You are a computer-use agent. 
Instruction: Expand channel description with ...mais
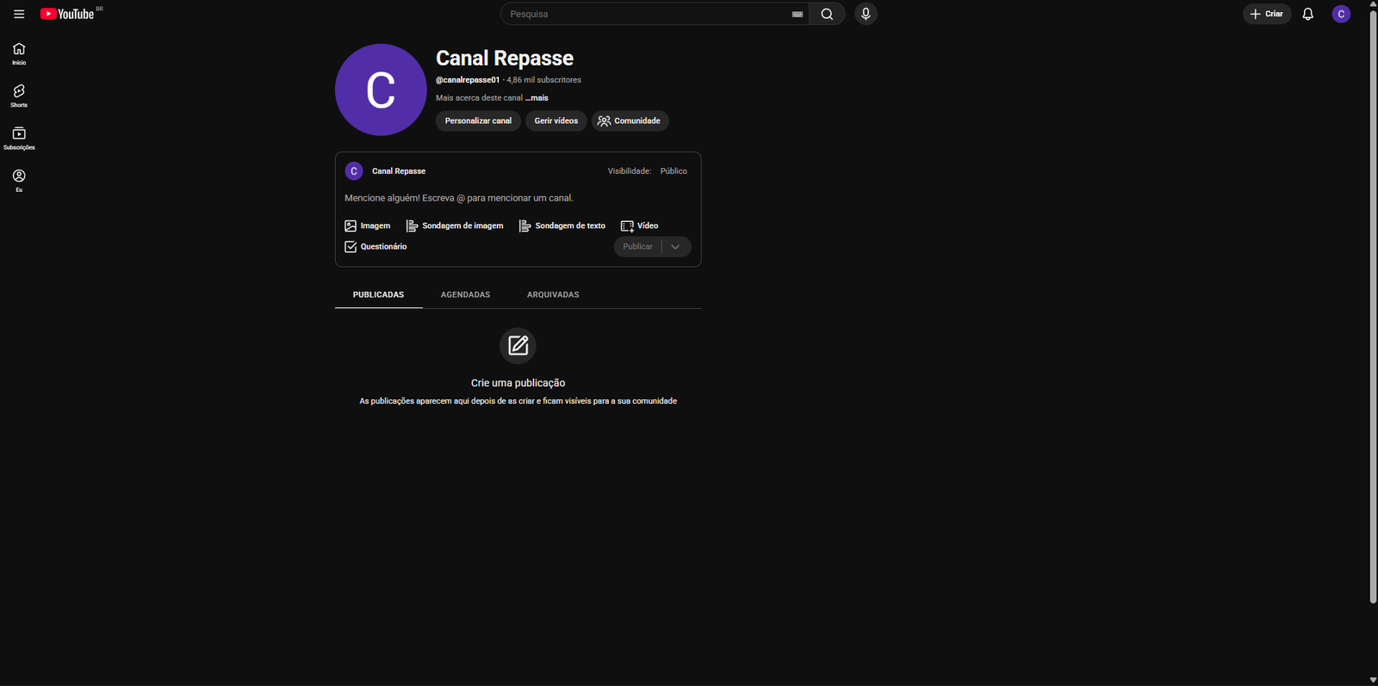pos(537,98)
